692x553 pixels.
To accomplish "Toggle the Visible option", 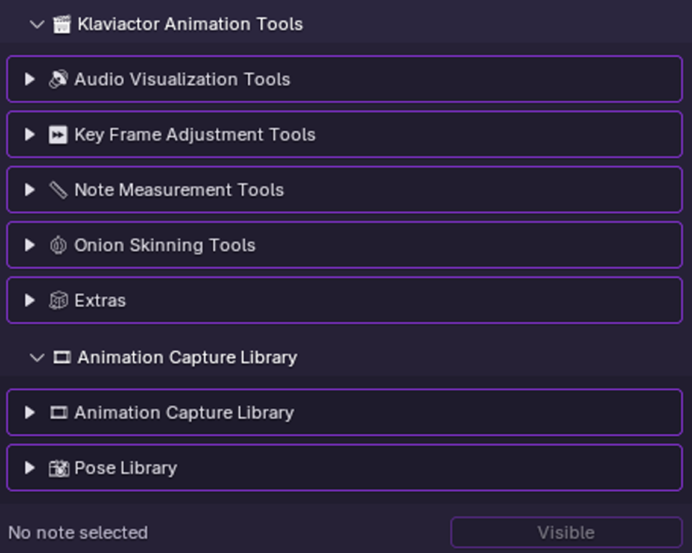I will (565, 533).
